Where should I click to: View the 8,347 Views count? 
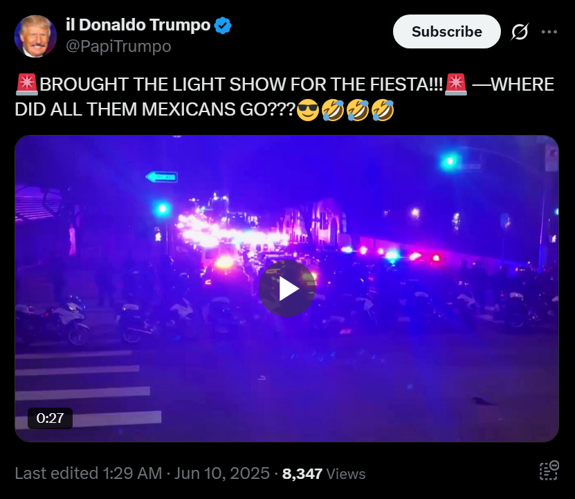click(x=324, y=473)
